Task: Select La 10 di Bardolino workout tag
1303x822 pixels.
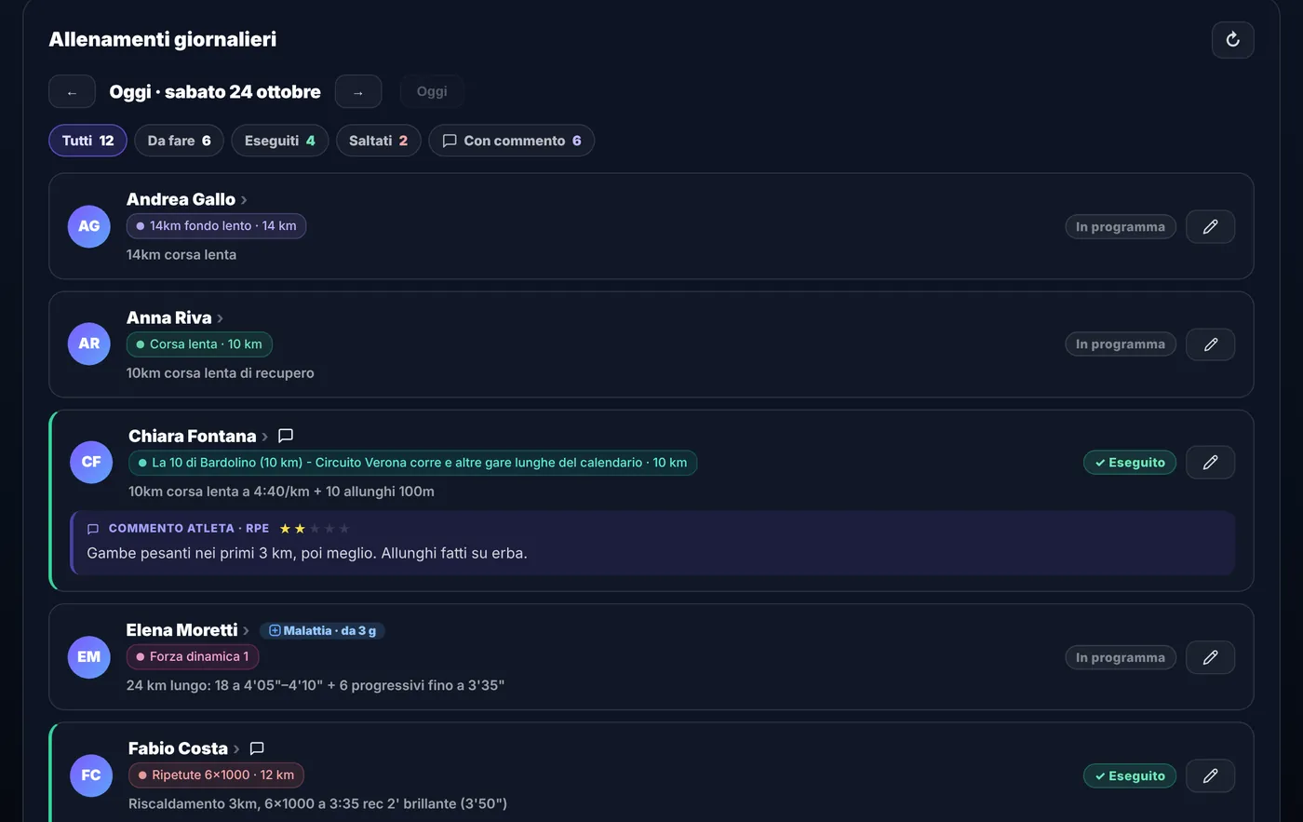Action: (x=412, y=463)
